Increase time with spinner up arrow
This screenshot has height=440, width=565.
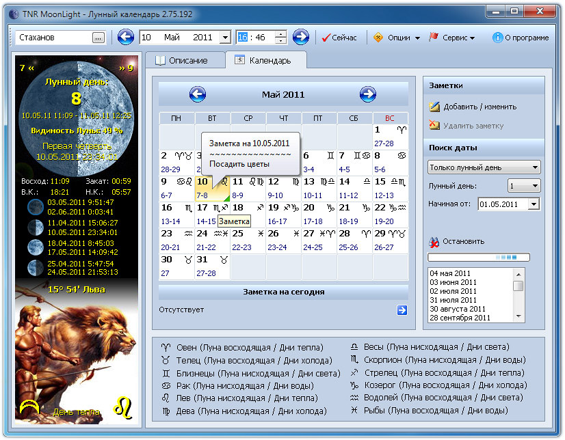(x=280, y=33)
